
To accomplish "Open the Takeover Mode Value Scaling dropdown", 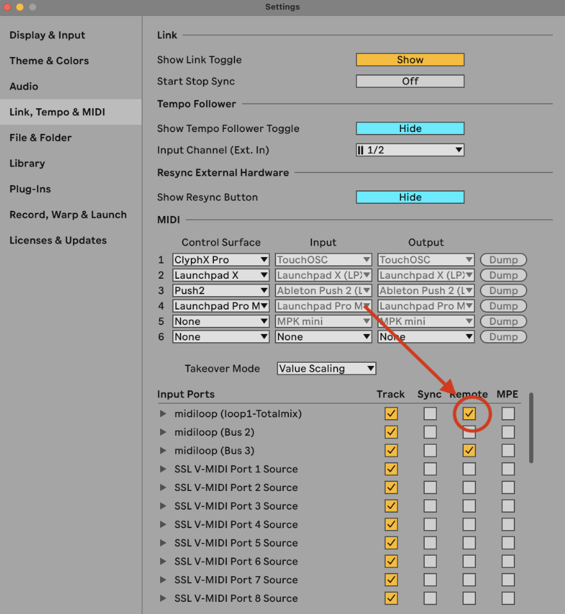I will [x=327, y=369].
